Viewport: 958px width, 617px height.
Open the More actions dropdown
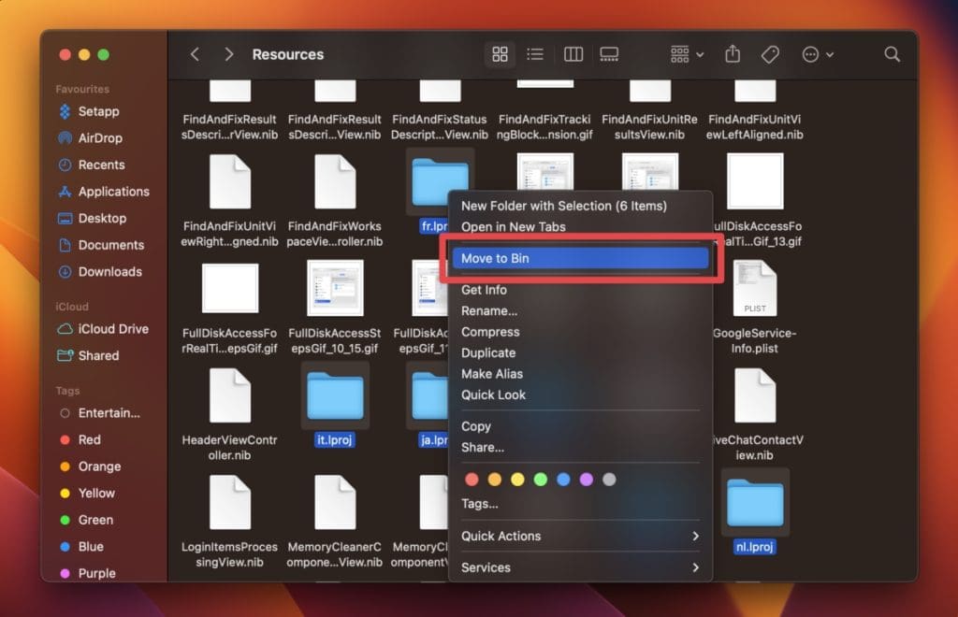tap(818, 54)
